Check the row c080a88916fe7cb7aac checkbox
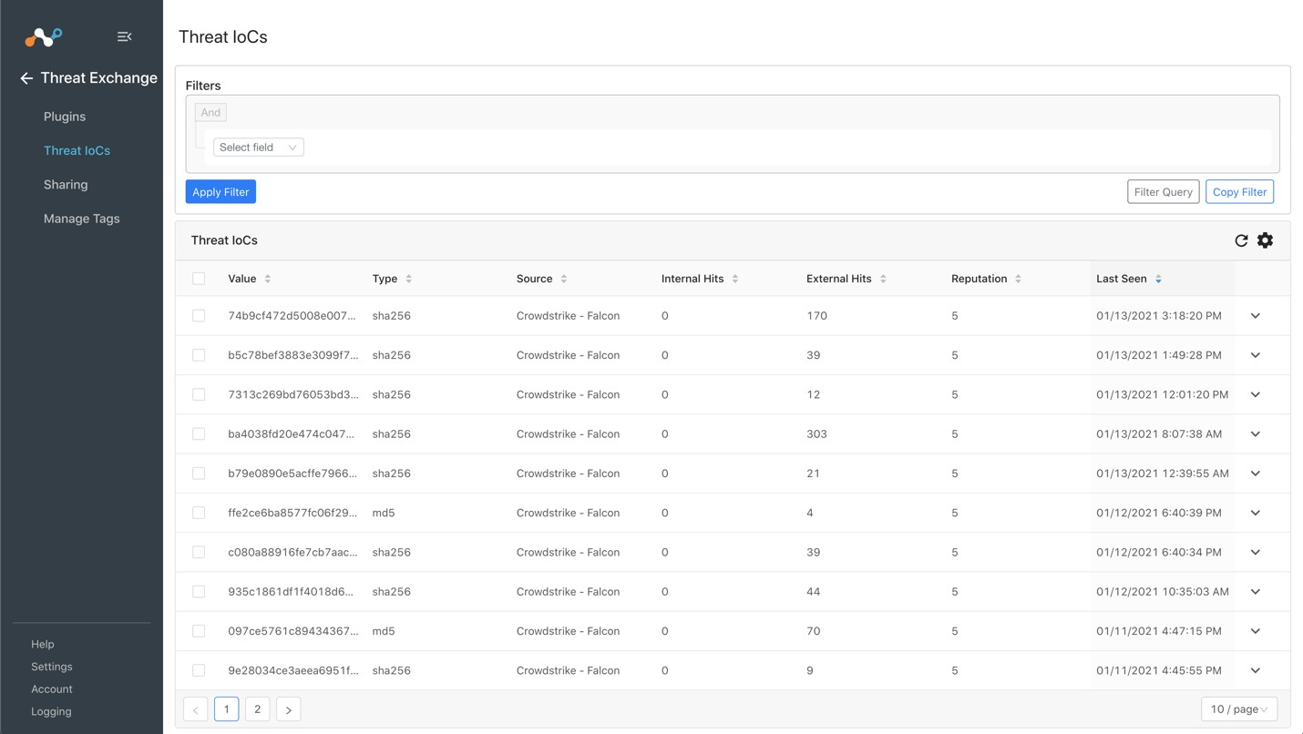 199,553
